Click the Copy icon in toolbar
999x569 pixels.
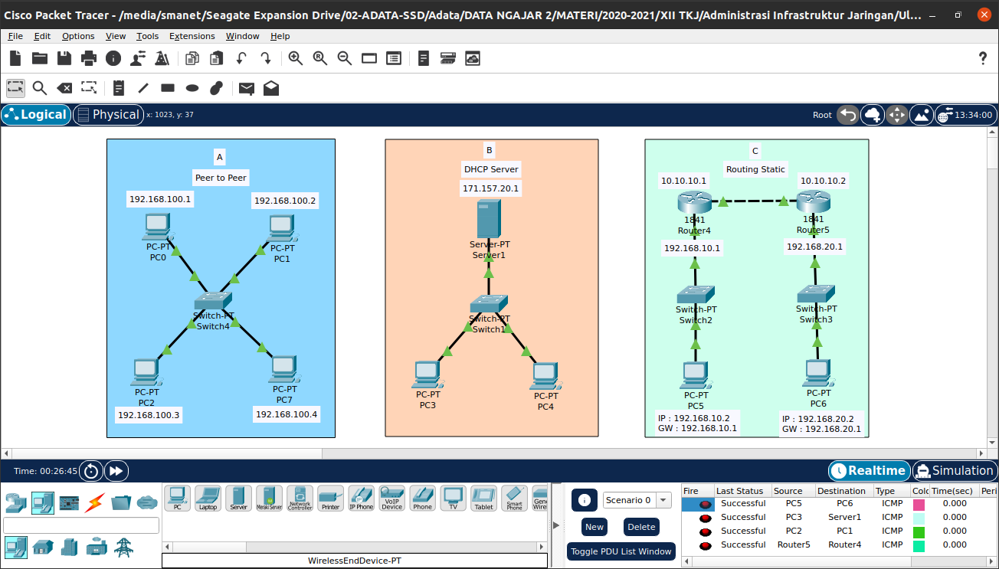click(192, 58)
